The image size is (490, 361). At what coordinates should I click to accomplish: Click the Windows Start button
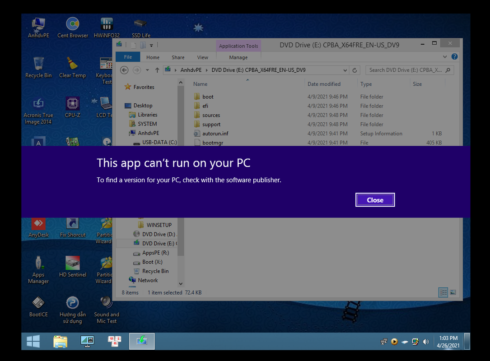[33, 341]
